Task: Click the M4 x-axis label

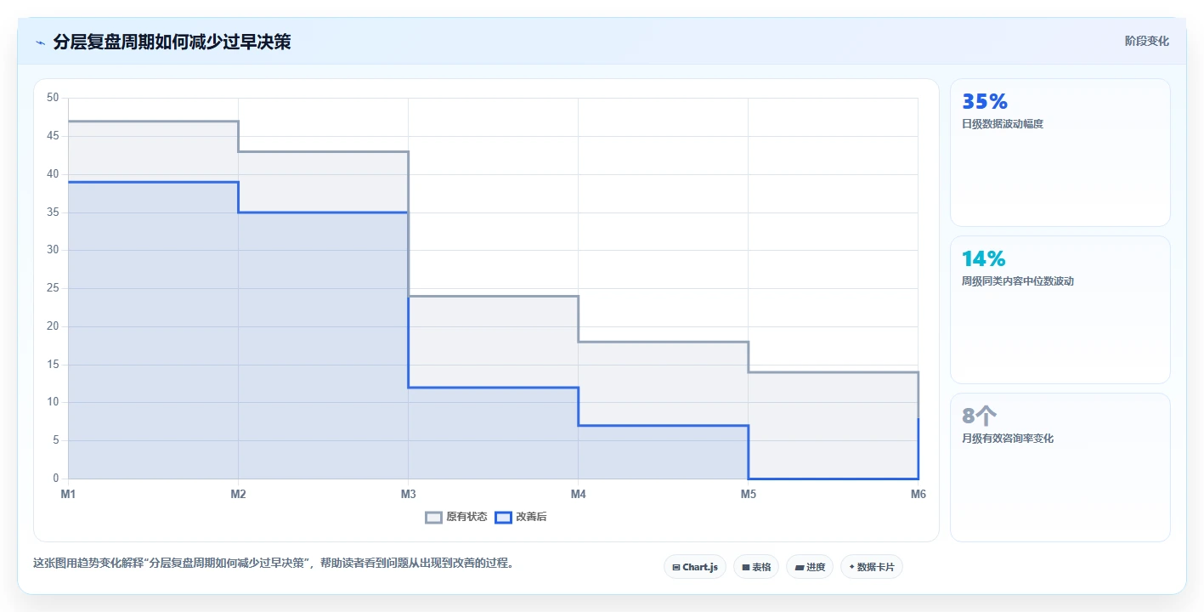Action: tap(578, 494)
